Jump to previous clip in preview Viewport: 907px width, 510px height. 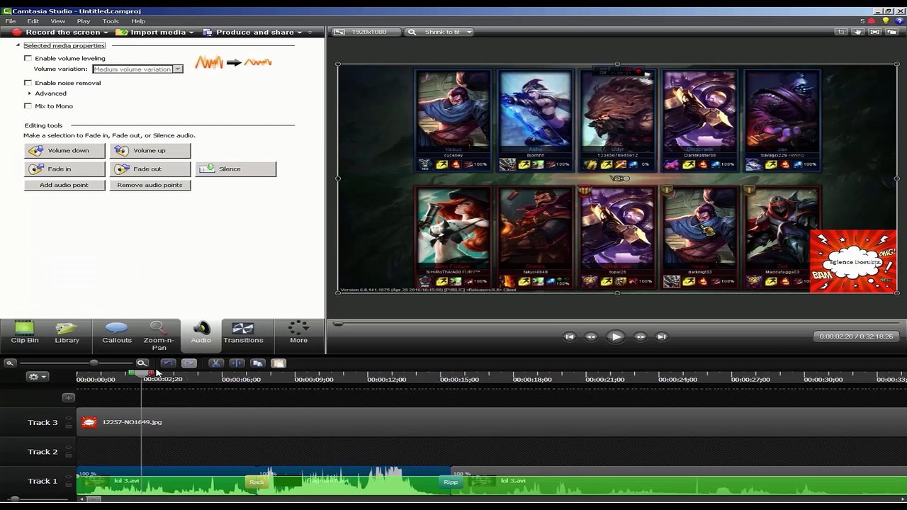(569, 336)
